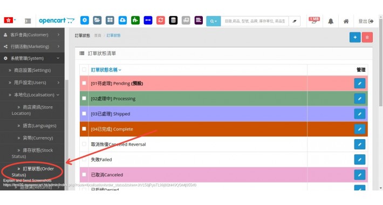Open the cloud download shortcut icon
This screenshot has width=383, height=205.
click(122, 20)
